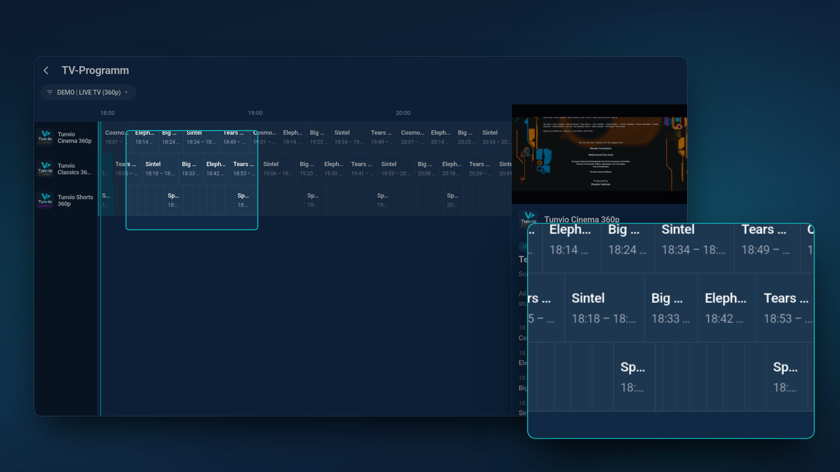
Task: Choose the Big ... program at 20:25
Action: [x=466, y=137]
